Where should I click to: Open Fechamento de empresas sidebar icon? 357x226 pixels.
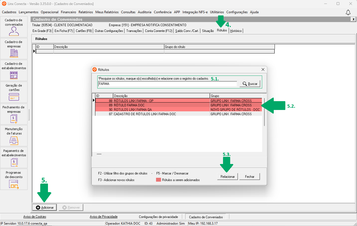pos(14,114)
